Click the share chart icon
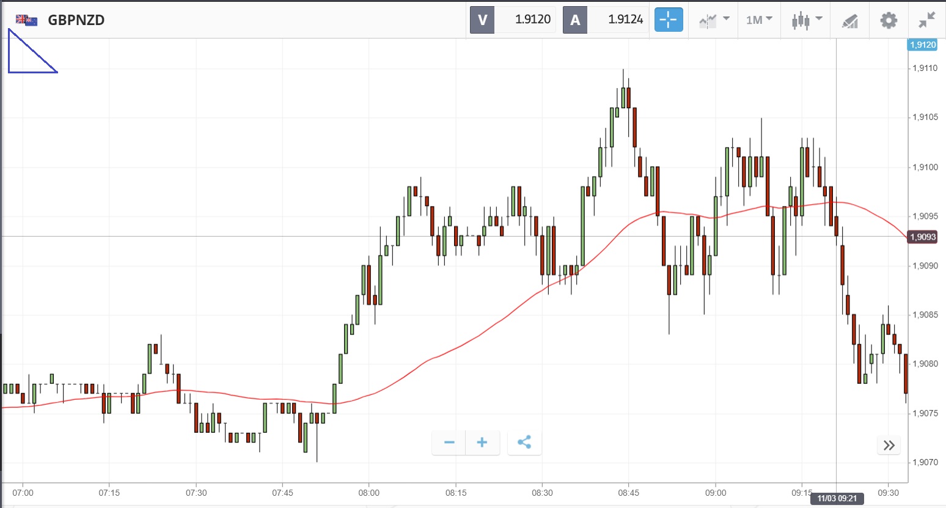This screenshot has width=946, height=508. click(524, 443)
